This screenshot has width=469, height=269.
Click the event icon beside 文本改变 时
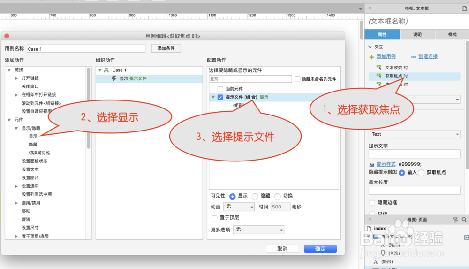coord(379,68)
